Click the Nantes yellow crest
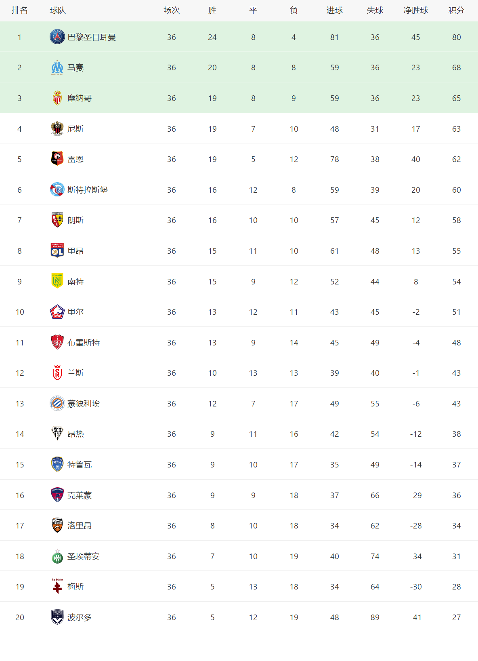This screenshot has width=478, height=661. (57, 281)
